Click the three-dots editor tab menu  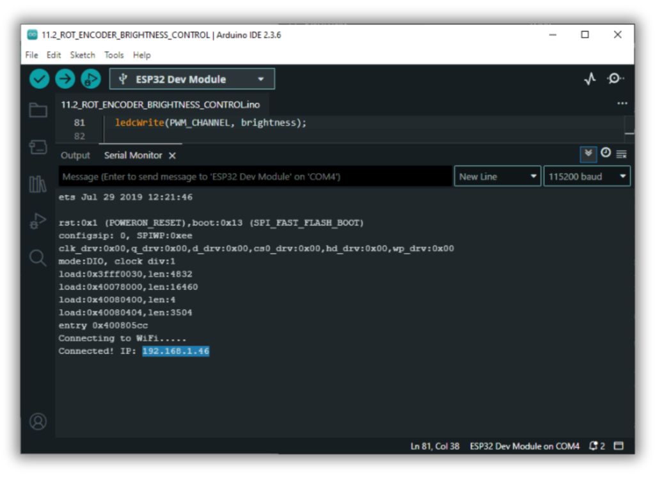[x=622, y=103]
